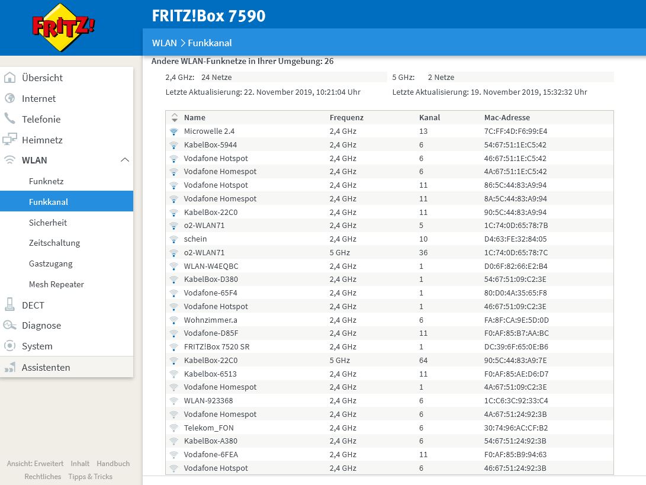Click the sort arrows icon in table header

pos(175,117)
